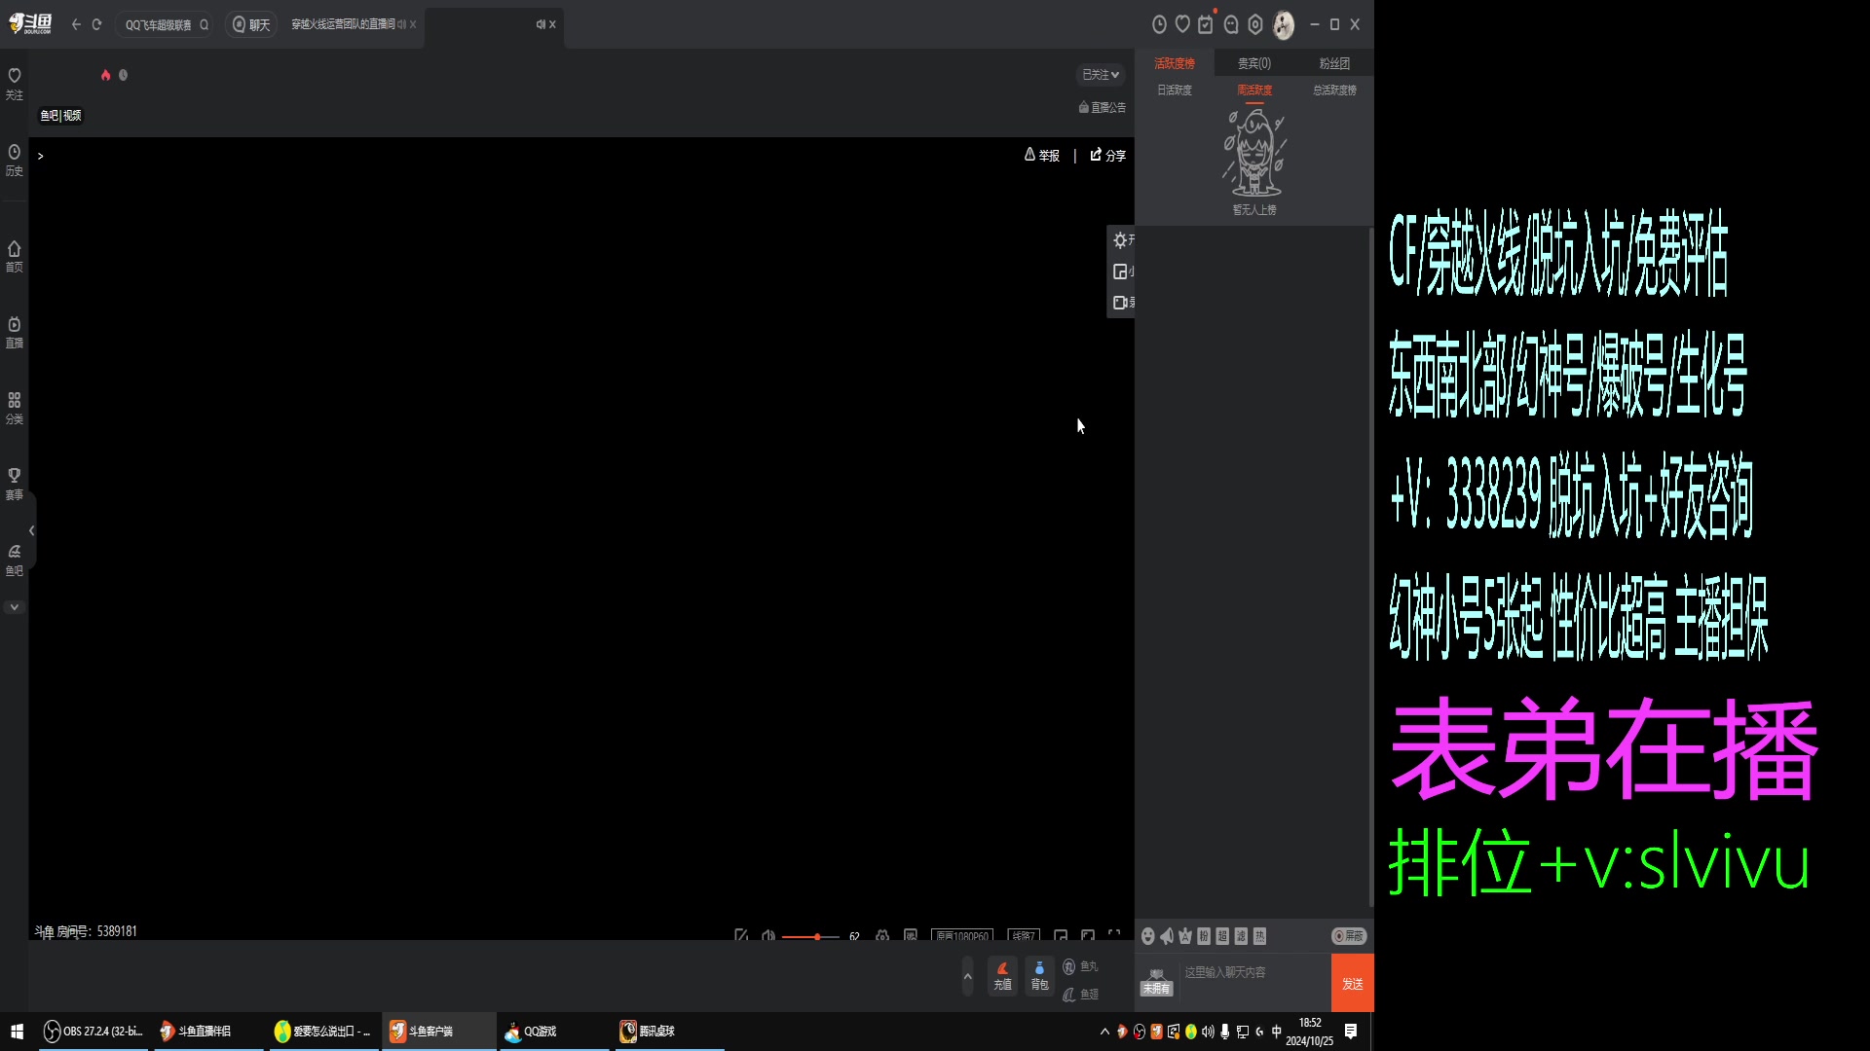Open 背包 backpack button

[x=1039, y=976]
